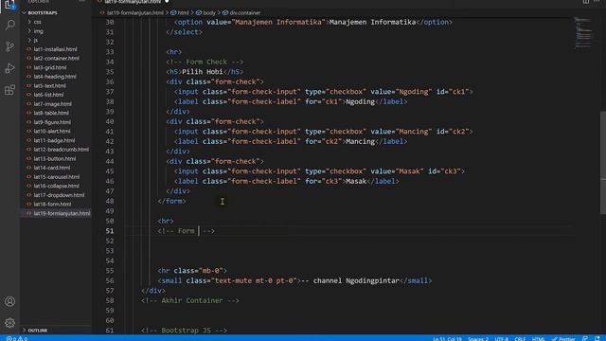Open lat7-image.html file
Image resolution: width=606 pixels, height=341 pixels.
53,103
